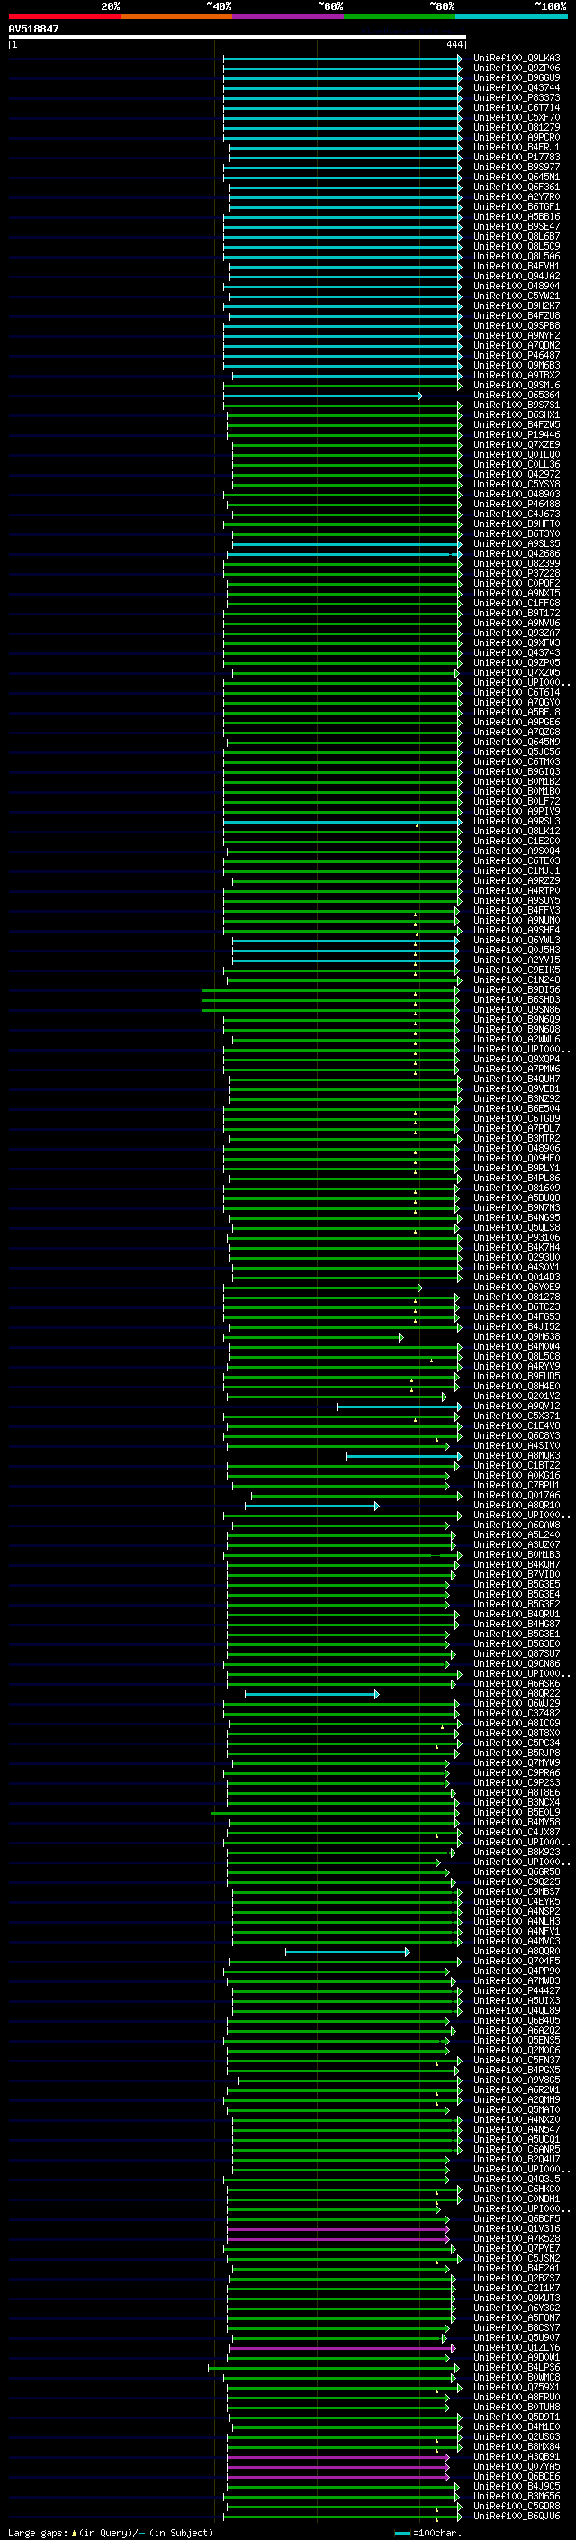Select the label UniRef100_Q9SPB8

click(516, 325)
